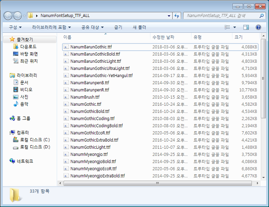Open the 구성 menu
The image size is (269, 207).
click(15, 27)
